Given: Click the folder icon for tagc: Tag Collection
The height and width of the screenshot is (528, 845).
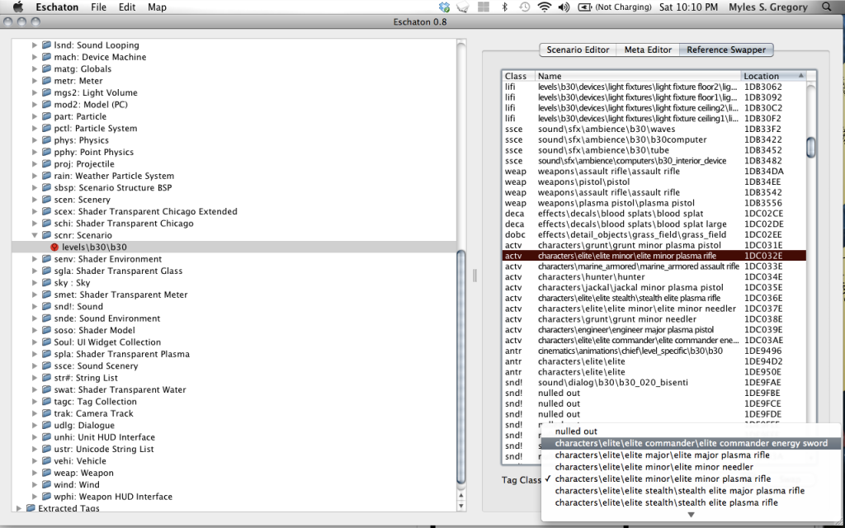Looking at the screenshot, I should tap(47, 402).
